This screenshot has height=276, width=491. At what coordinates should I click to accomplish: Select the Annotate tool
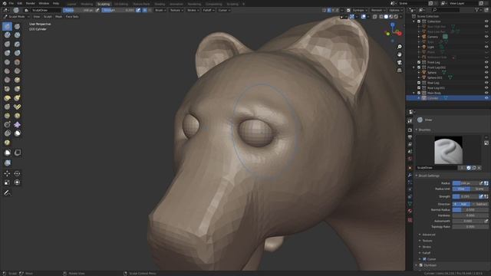(7, 192)
